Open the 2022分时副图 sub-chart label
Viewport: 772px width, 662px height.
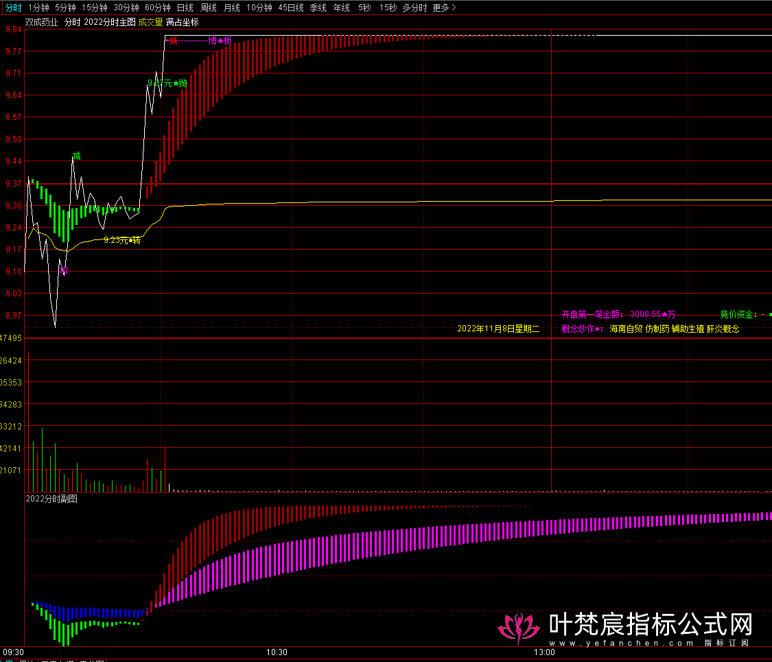coord(51,499)
